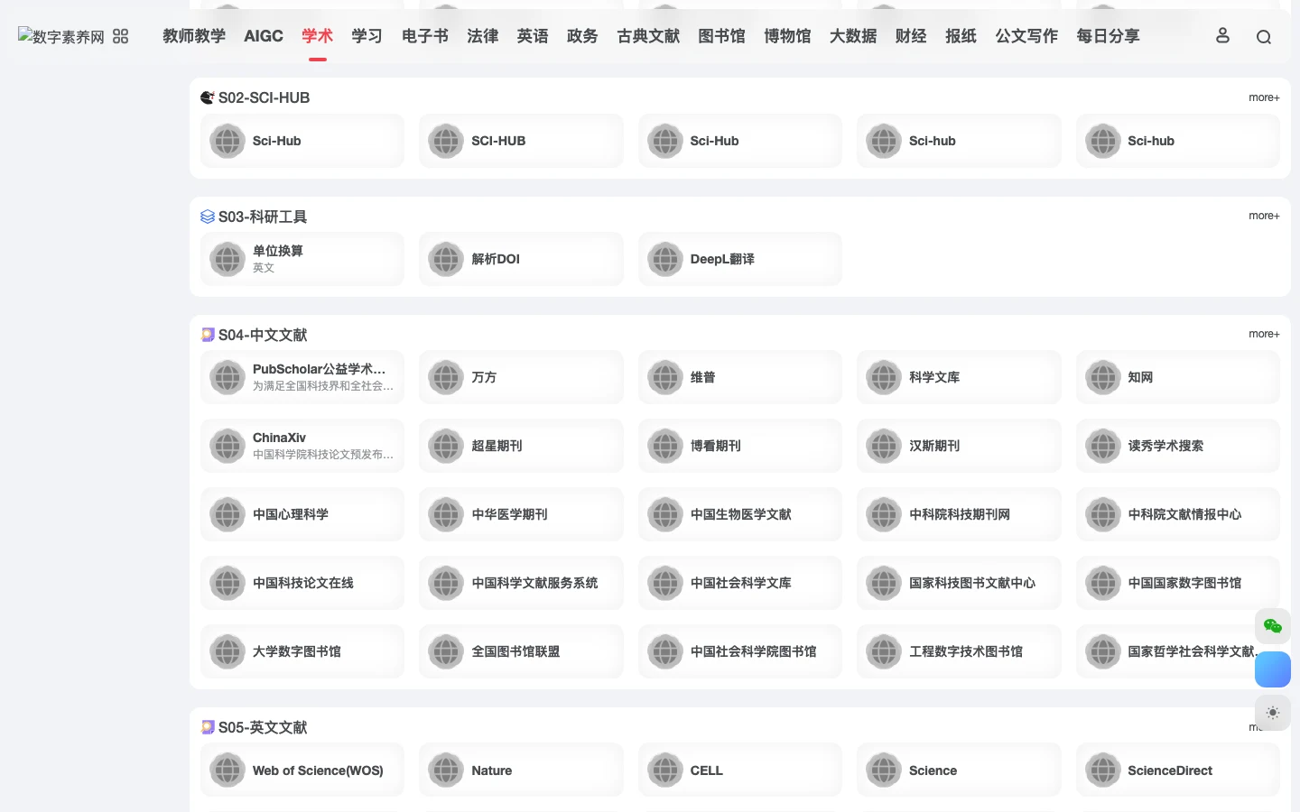
Task: Open the user account icon
Action: pos(1222,35)
